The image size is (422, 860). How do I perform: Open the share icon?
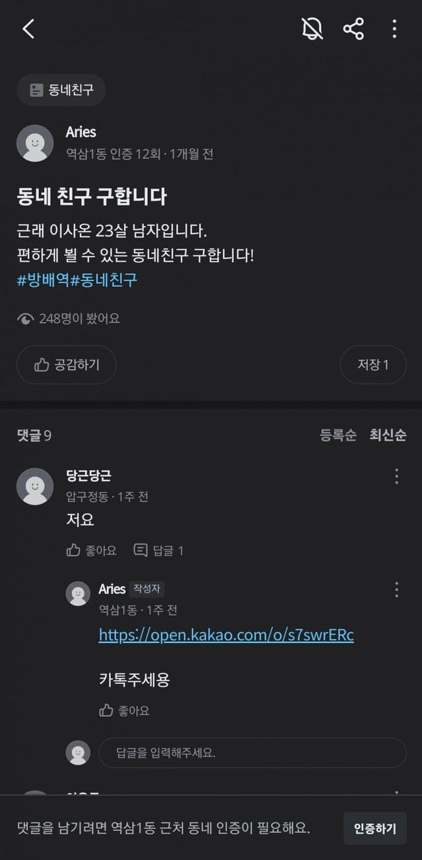353,29
